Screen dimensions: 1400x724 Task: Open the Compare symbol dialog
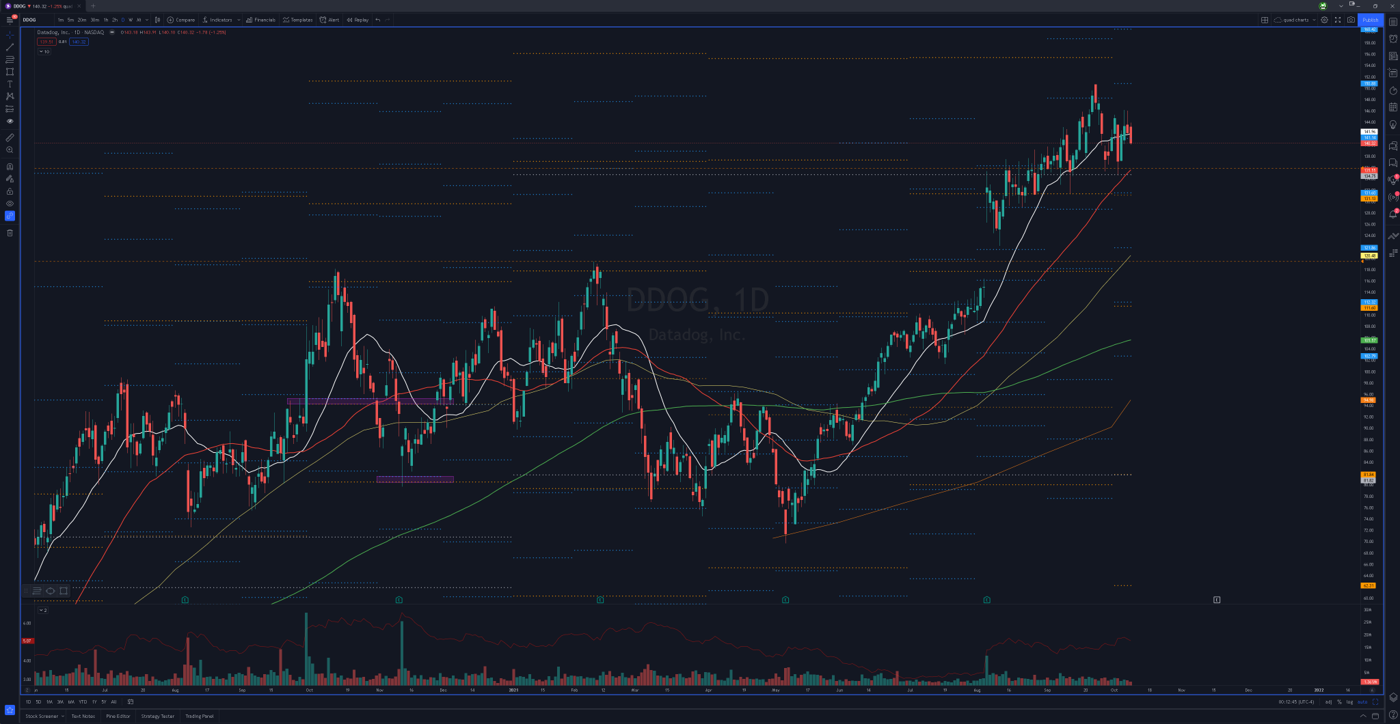tap(181, 20)
